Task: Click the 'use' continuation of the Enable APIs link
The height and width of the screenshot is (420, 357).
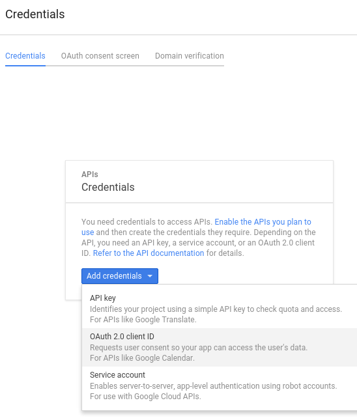Action: [x=88, y=232]
